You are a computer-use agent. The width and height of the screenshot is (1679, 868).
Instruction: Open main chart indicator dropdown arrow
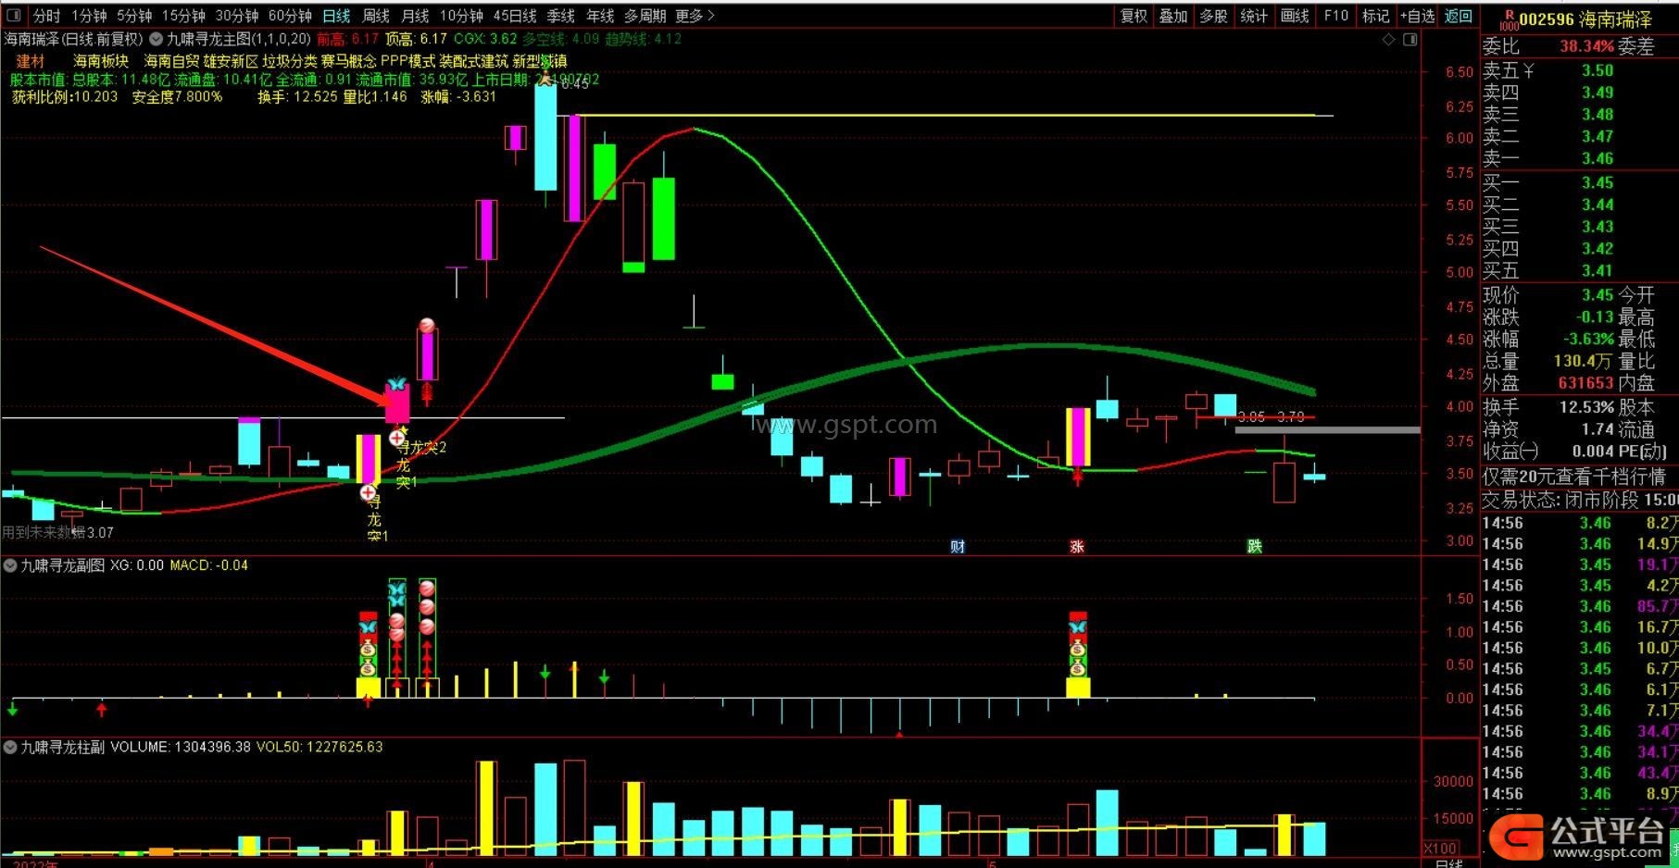coord(157,39)
